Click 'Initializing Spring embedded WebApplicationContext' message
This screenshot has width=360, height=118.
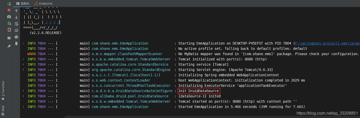click(229, 75)
